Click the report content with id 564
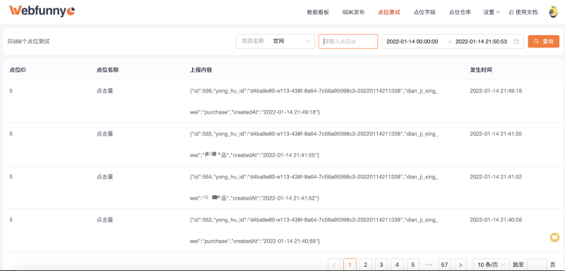The width and height of the screenshot is (565, 271). (314, 187)
